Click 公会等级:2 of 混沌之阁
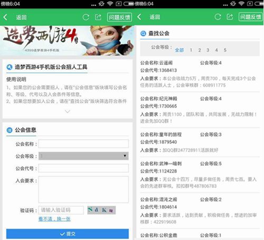The image size is (264, 240). click(211, 199)
